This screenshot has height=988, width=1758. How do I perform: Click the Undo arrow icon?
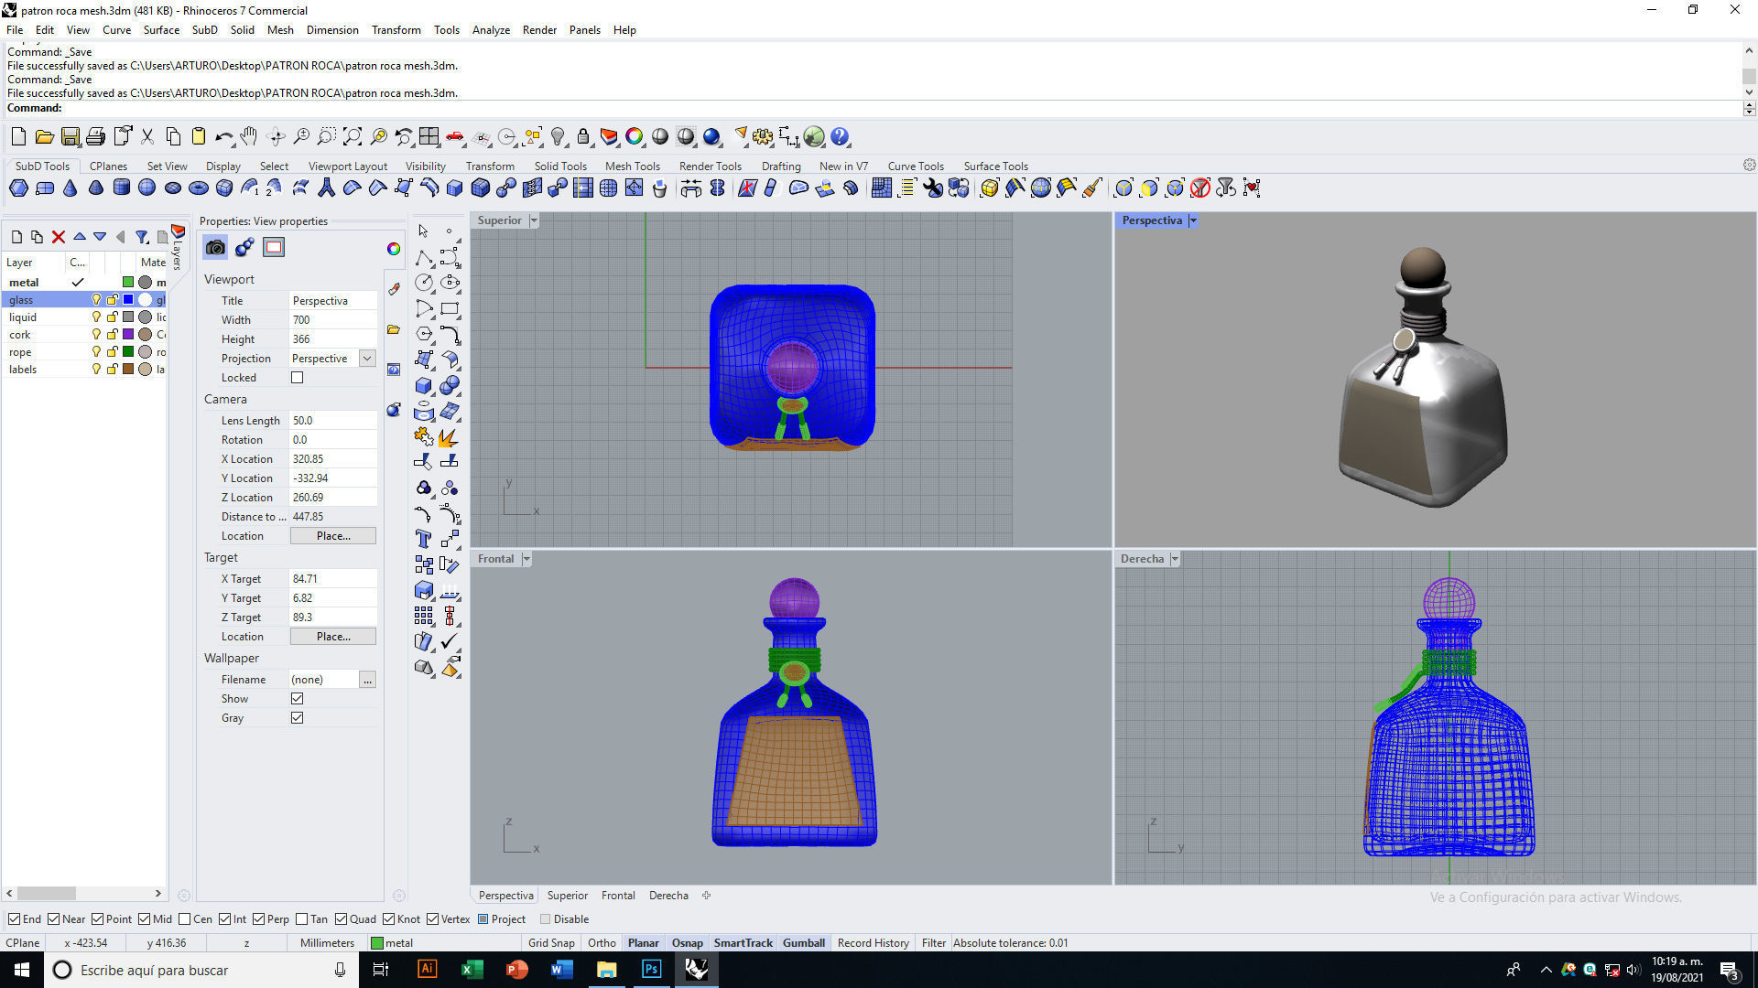tap(223, 137)
